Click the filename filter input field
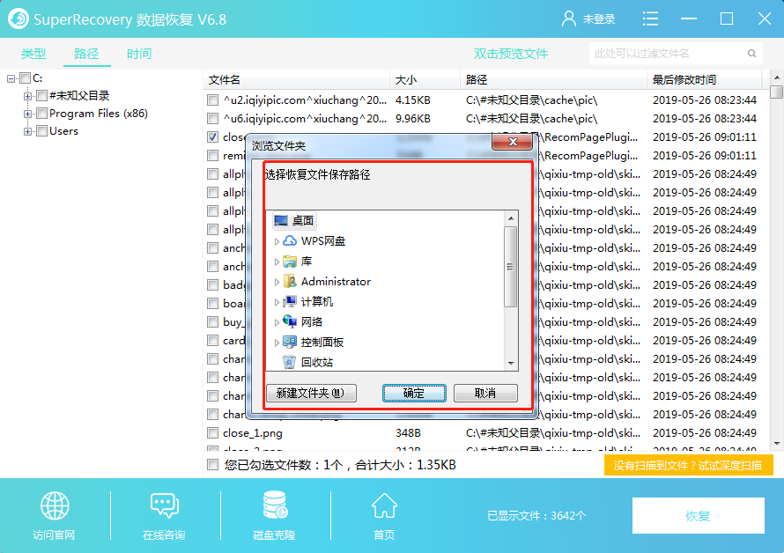 tap(669, 53)
